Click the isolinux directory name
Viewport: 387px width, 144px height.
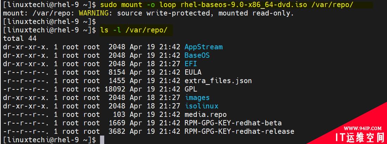coord(201,106)
